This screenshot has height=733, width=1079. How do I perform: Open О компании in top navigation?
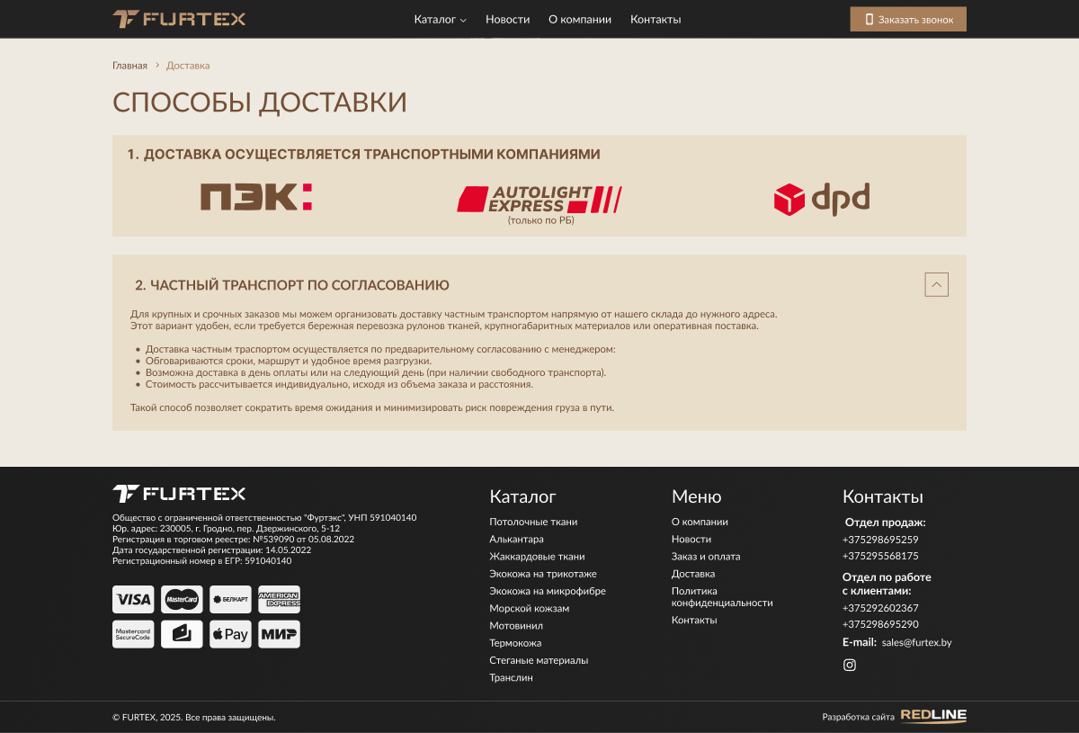(x=579, y=20)
